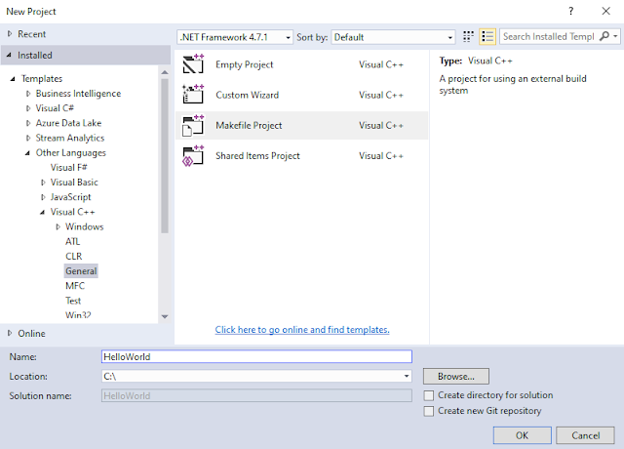The width and height of the screenshot is (624, 449).
Task: Enable Create directory for solution
Action: point(429,395)
